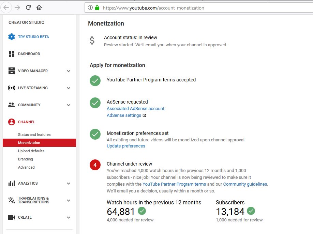Image resolution: width=313 pixels, height=234 pixels.
Task: Click the Monetization preferences green checkmark
Action: (95, 134)
